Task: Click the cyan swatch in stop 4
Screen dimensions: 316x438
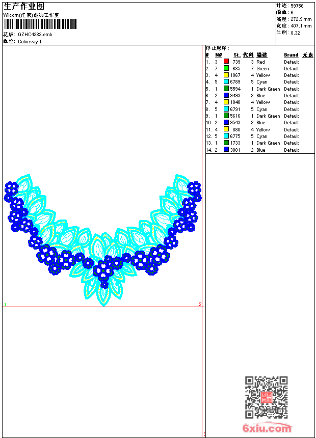Action: point(226,82)
